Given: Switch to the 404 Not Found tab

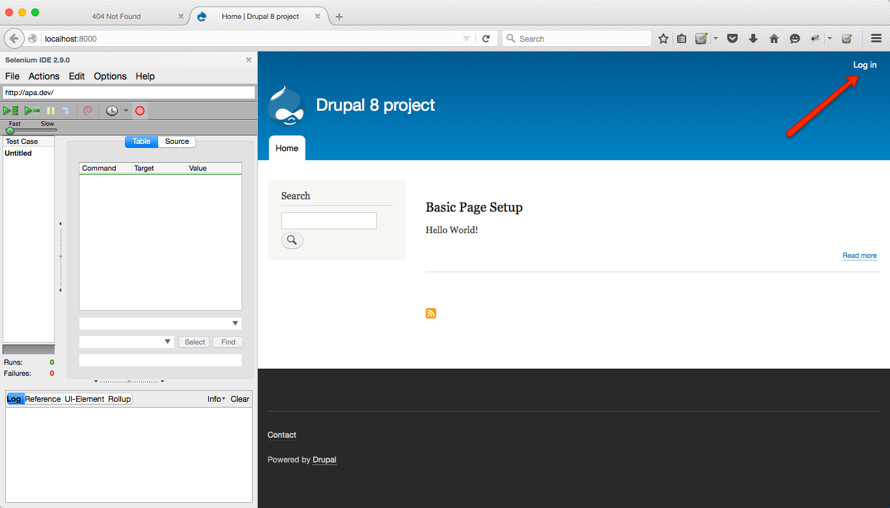Looking at the screenshot, I should [117, 16].
